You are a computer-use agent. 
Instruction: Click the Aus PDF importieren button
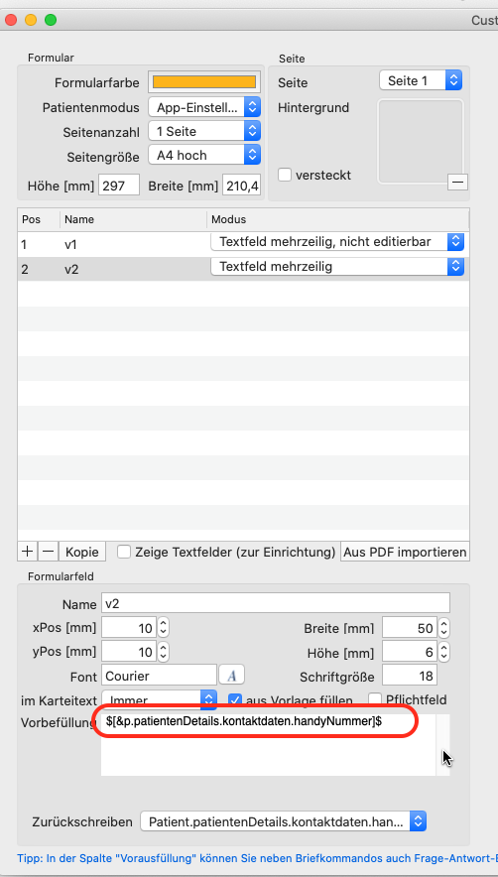[x=405, y=552]
